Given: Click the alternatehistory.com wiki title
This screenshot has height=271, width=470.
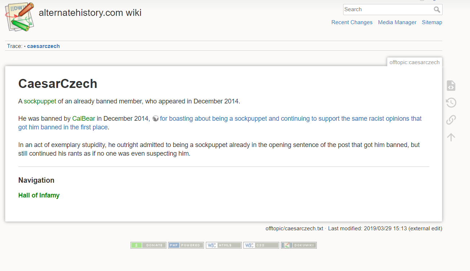Looking at the screenshot, I should tap(90, 13).
